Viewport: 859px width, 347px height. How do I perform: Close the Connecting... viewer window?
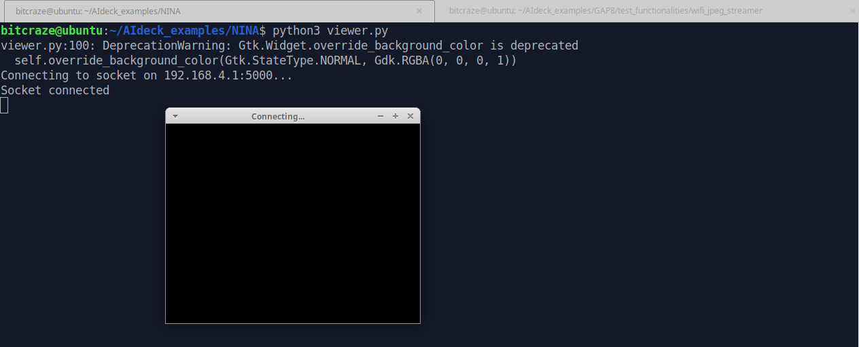point(410,116)
